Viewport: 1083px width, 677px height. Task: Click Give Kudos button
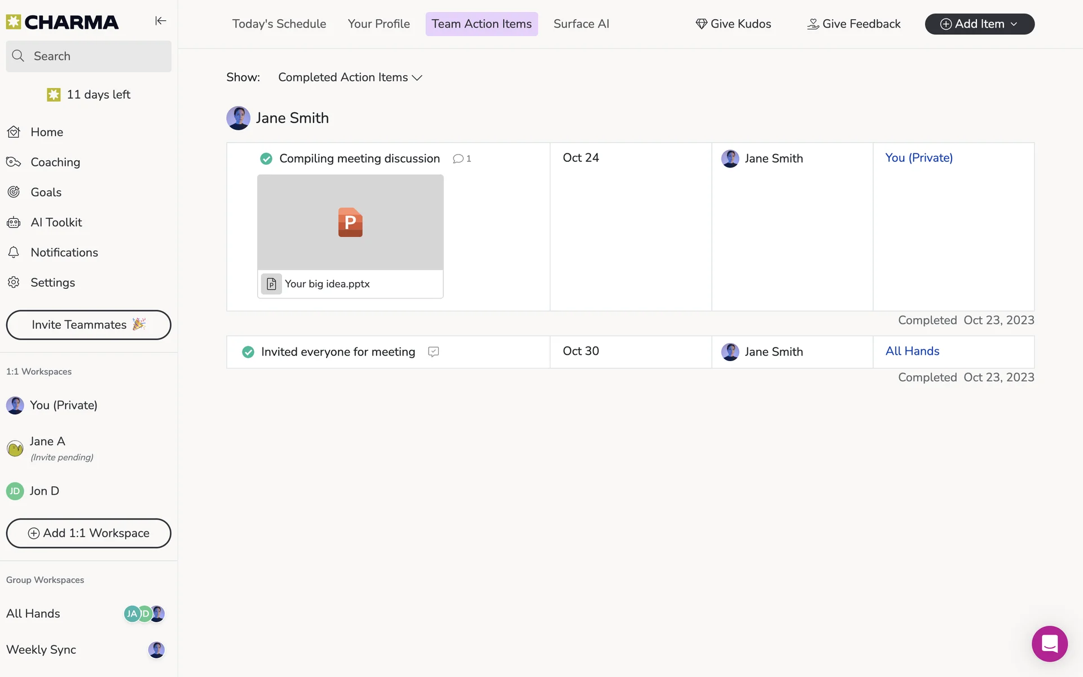tap(733, 24)
